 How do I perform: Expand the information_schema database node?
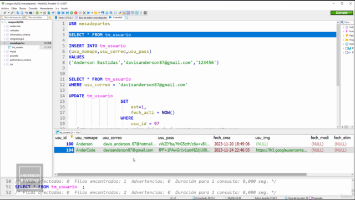4,34
